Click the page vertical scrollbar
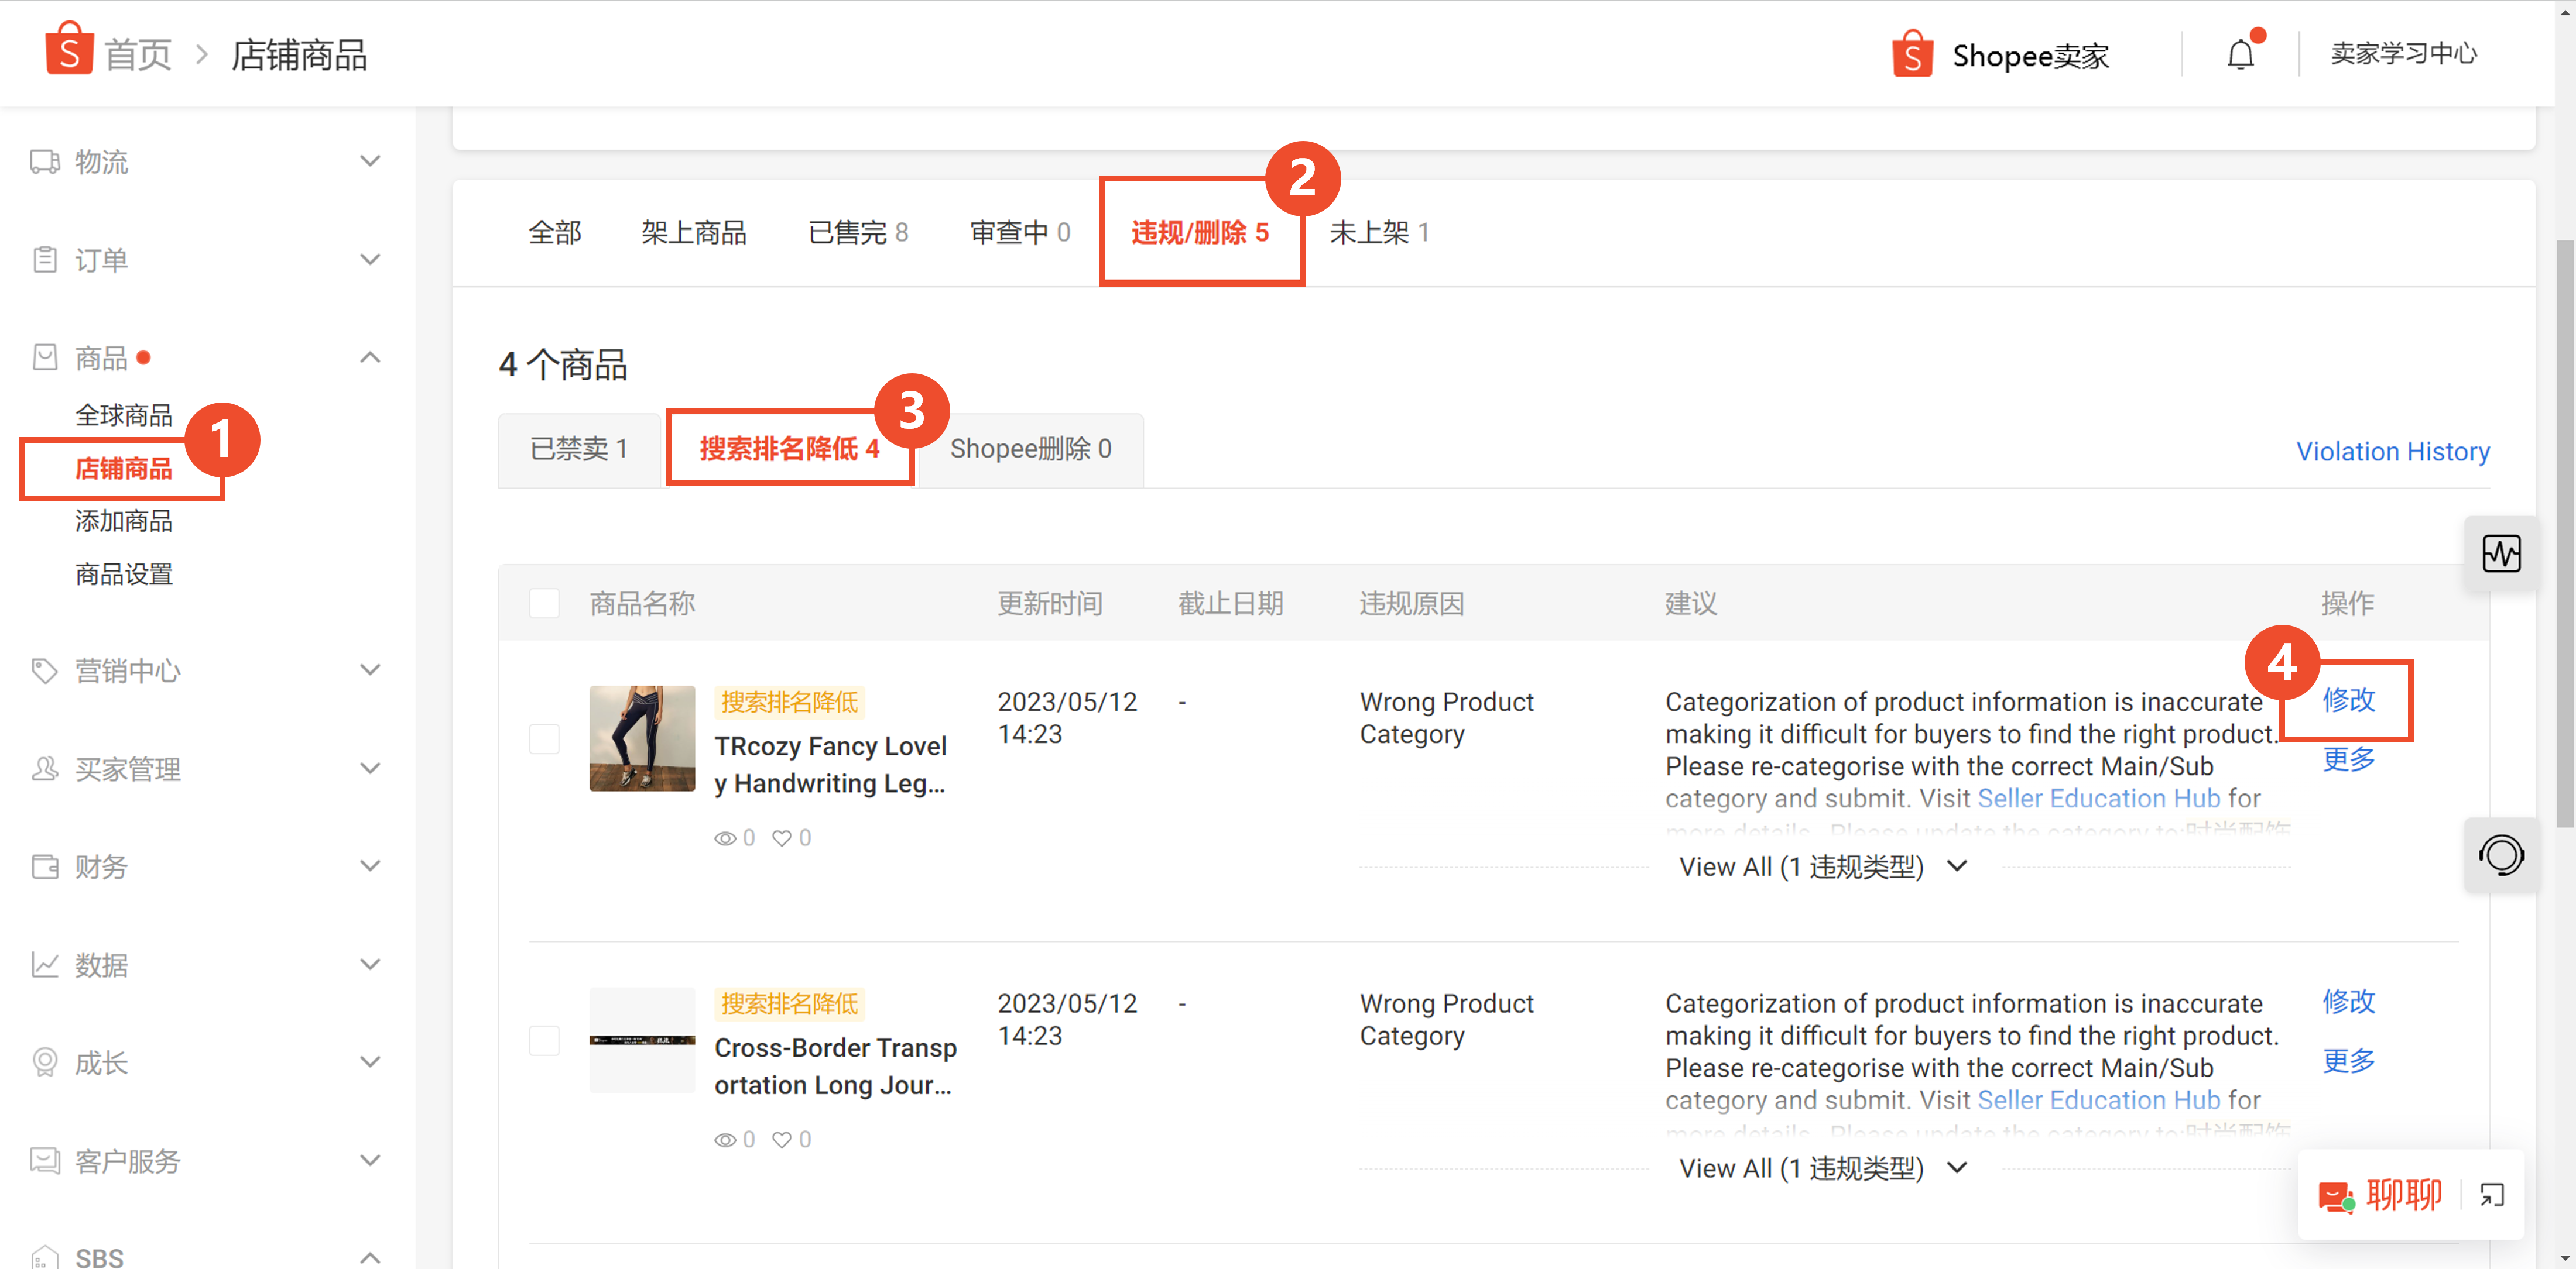2576x1269 pixels. [2564, 534]
